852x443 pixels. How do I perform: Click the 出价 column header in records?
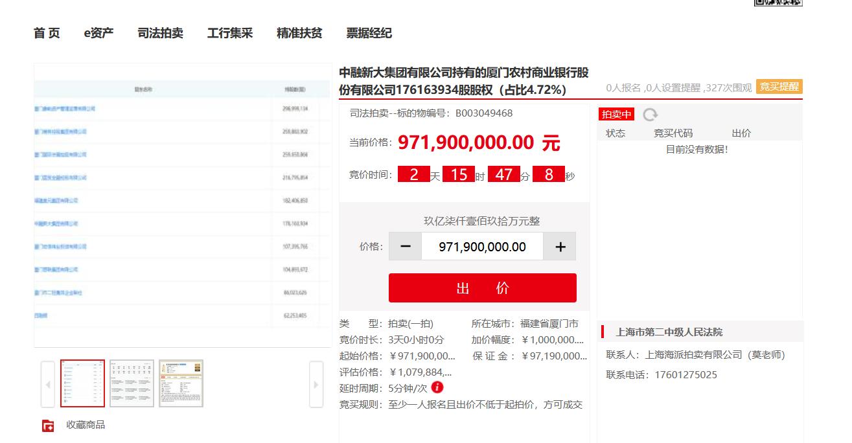[x=741, y=133]
